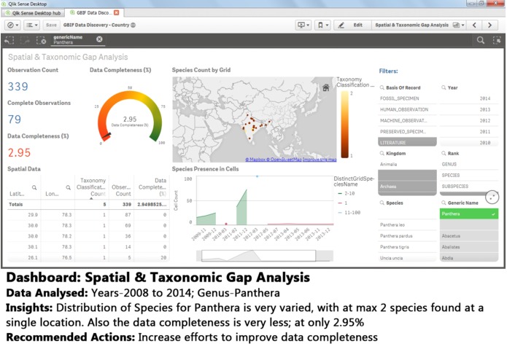Click the taxonomy color gradient legend

pos(344,125)
